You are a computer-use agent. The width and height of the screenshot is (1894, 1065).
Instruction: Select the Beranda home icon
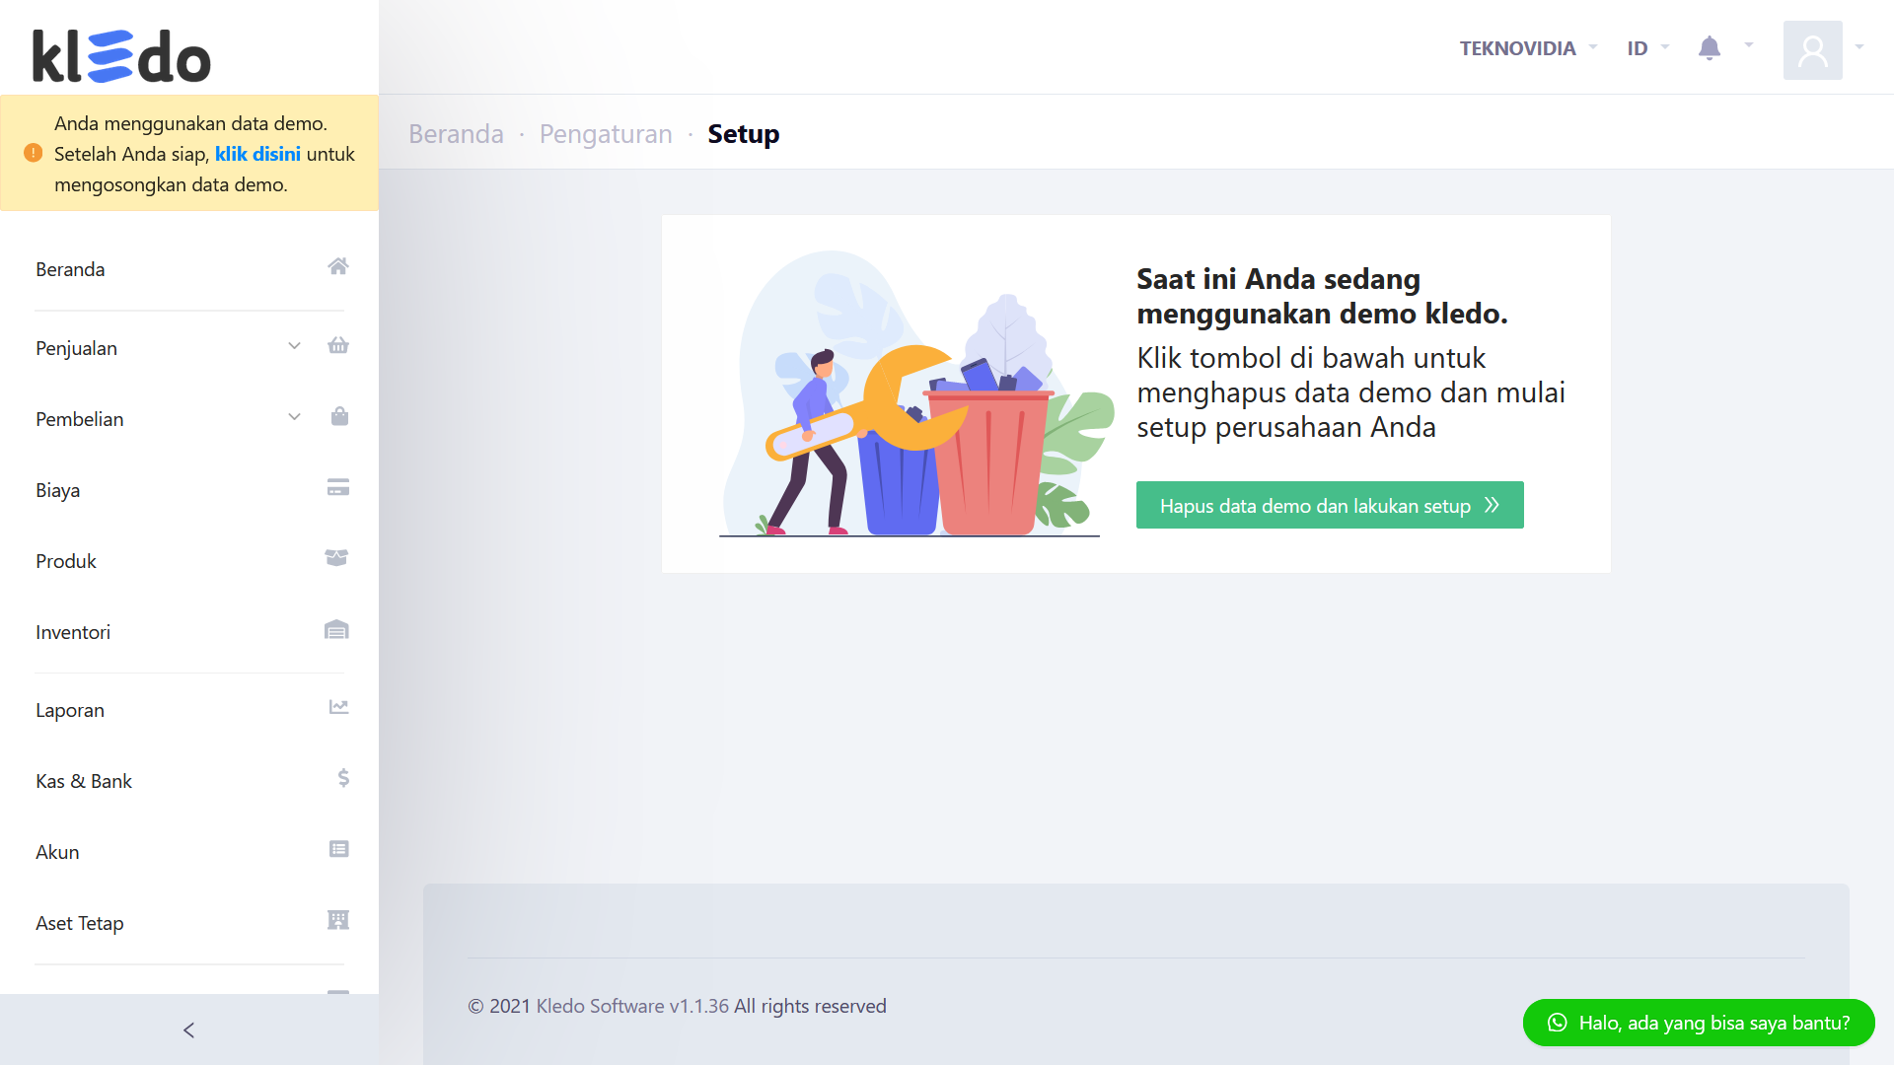click(x=338, y=265)
